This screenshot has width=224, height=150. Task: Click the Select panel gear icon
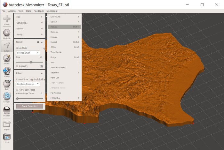point(38,42)
